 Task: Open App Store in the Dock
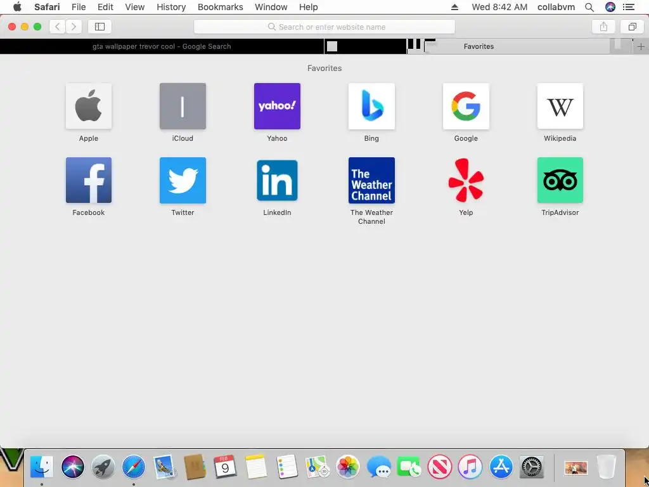tap(501, 467)
